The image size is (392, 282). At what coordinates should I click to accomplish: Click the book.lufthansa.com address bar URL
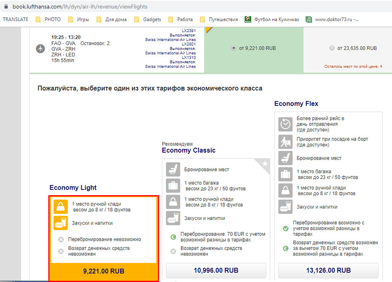pos(80,6)
